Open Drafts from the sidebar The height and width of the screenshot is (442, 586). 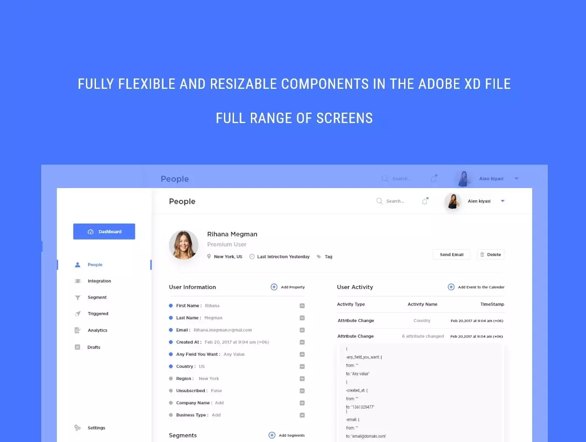pyautogui.click(x=94, y=347)
